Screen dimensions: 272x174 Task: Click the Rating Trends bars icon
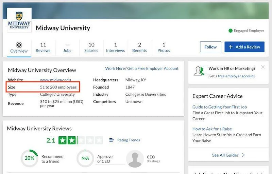tap(112, 140)
